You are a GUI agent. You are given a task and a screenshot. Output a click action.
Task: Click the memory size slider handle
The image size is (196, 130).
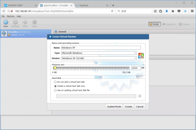tap(55, 68)
